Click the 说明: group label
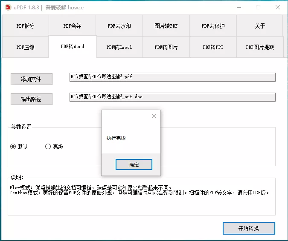The height and width of the screenshot is (241, 288). tap(17, 177)
